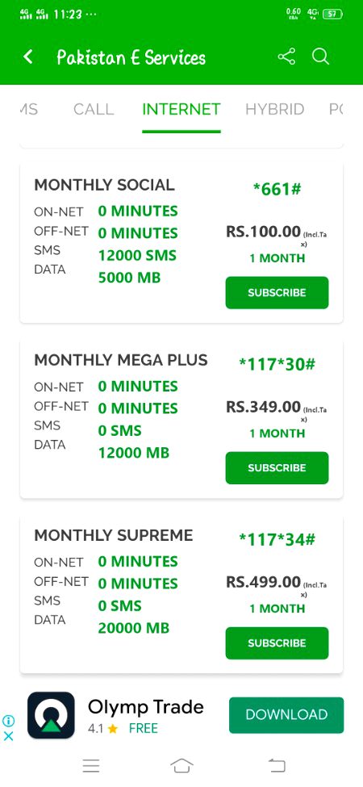Subscribe to Monthly Supreme package
This screenshot has height=787, width=363.
coord(277,643)
